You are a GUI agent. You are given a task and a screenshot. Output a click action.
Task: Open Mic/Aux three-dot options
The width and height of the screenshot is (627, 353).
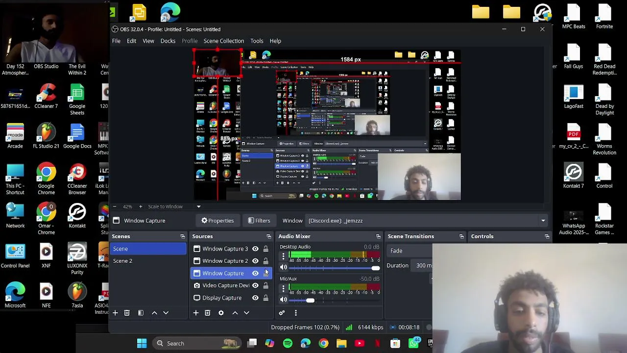pos(283,289)
